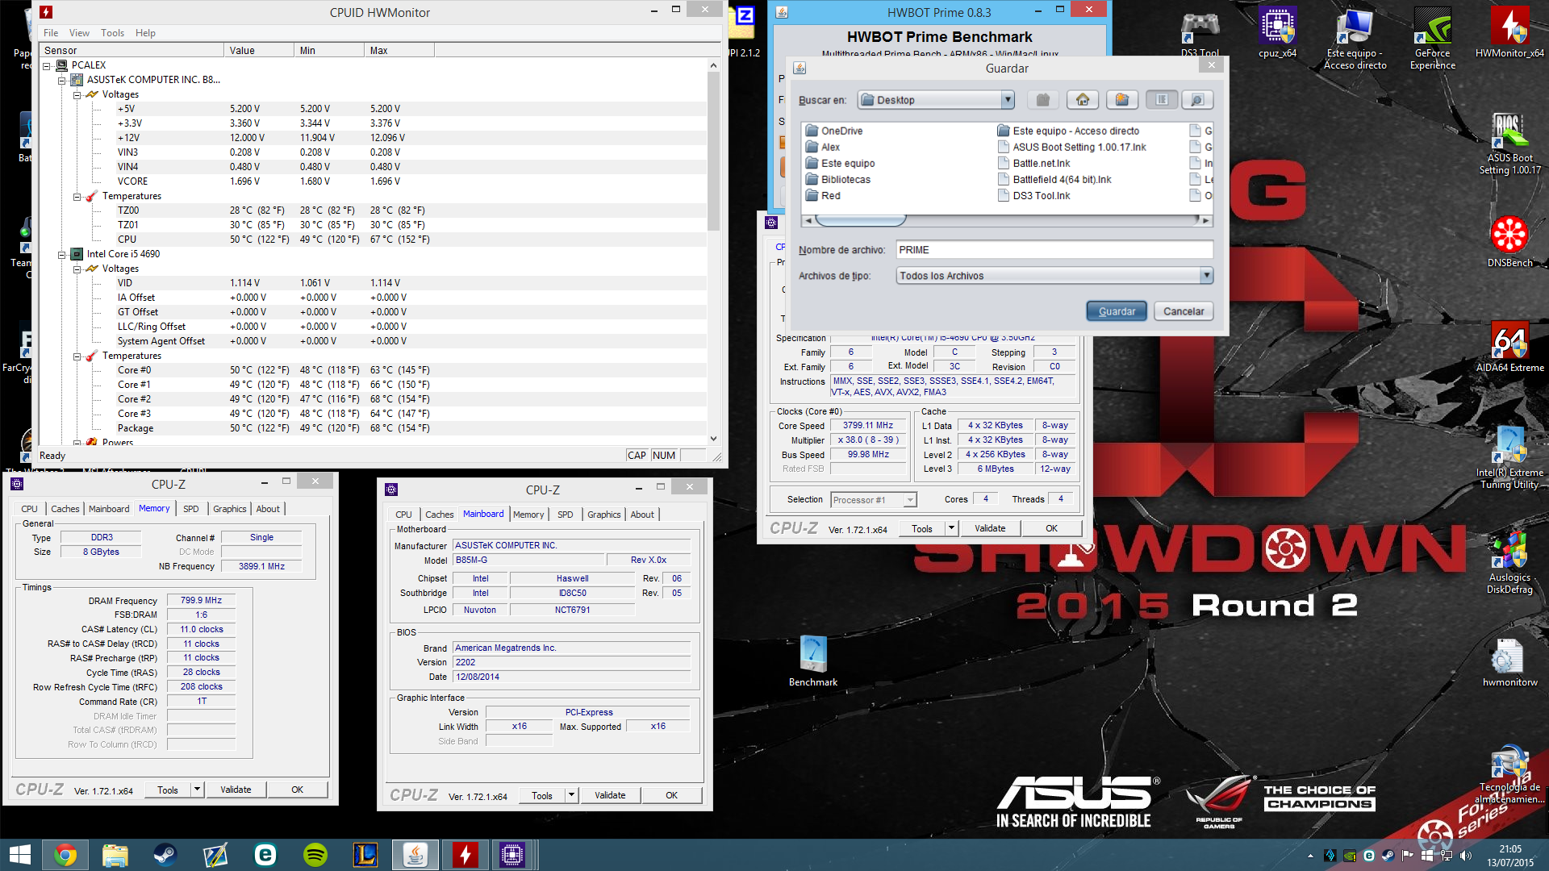1549x871 pixels.
Task: Open Spotify from taskbar
Action: click(315, 855)
